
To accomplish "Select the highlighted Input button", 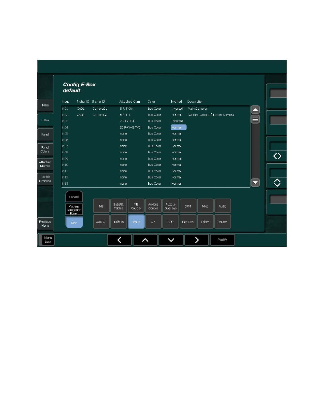I will click(x=136, y=222).
